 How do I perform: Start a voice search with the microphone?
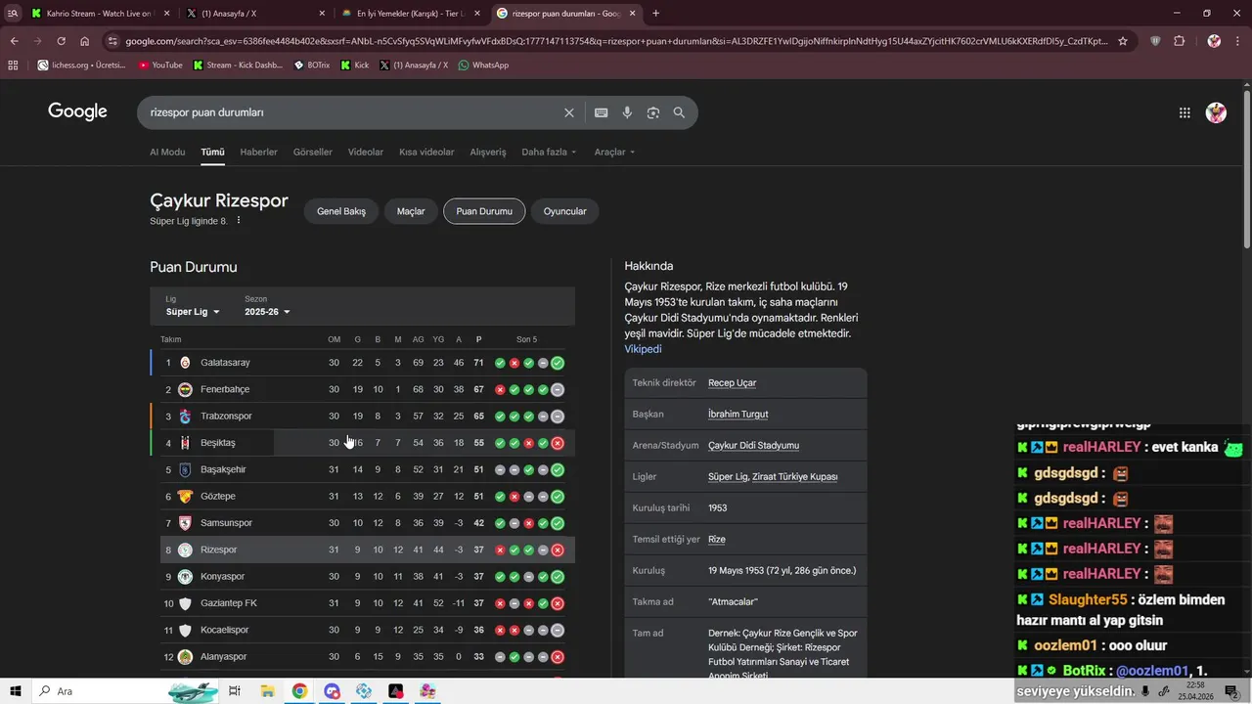pos(627,112)
